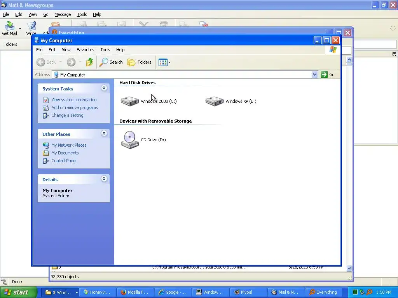Collapse the Details panel
Viewport: 398px width, 298px height.
click(x=104, y=178)
